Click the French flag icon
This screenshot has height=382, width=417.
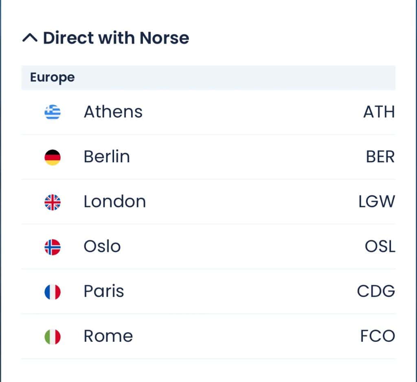click(53, 291)
